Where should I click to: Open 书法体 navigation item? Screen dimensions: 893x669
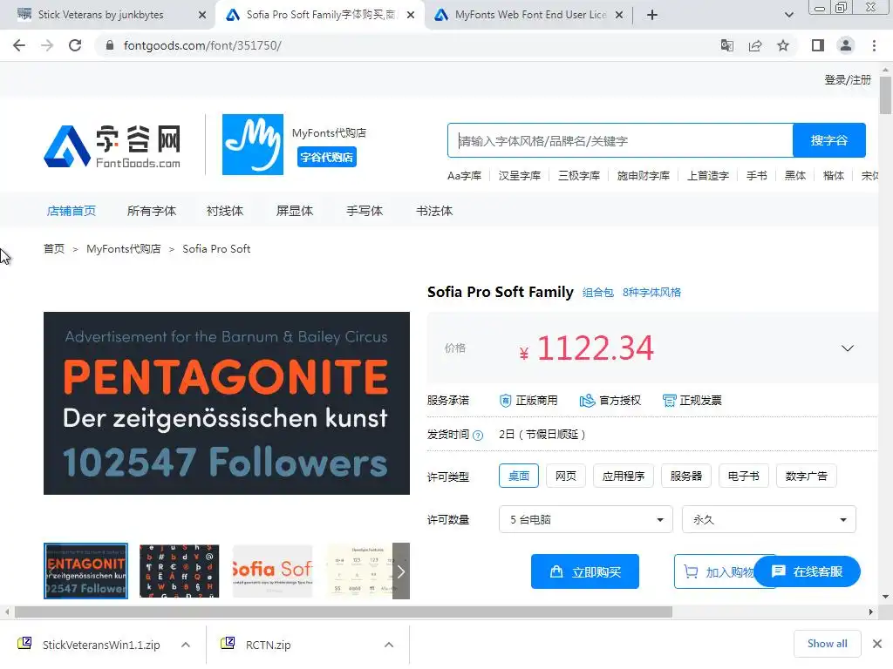tap(434, 211)
